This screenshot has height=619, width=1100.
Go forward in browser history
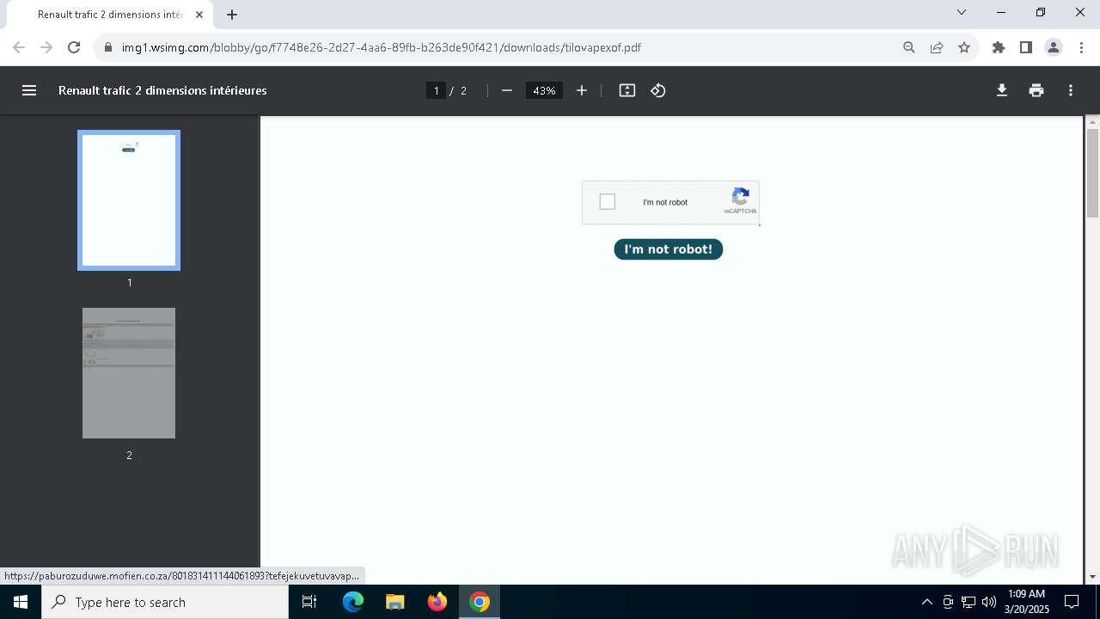pos(46,47)
